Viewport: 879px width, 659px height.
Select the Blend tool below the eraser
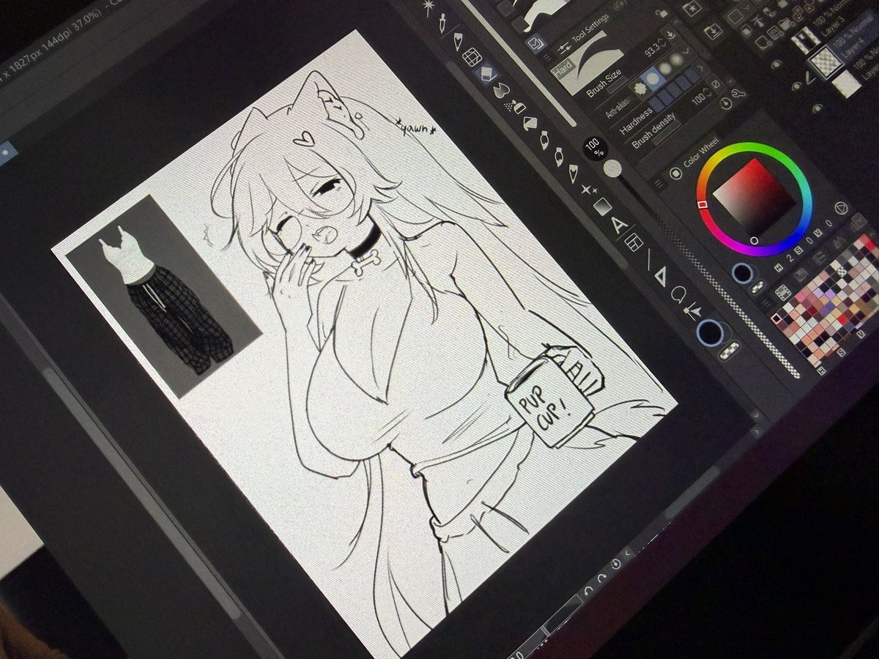(x=501, y=91)
